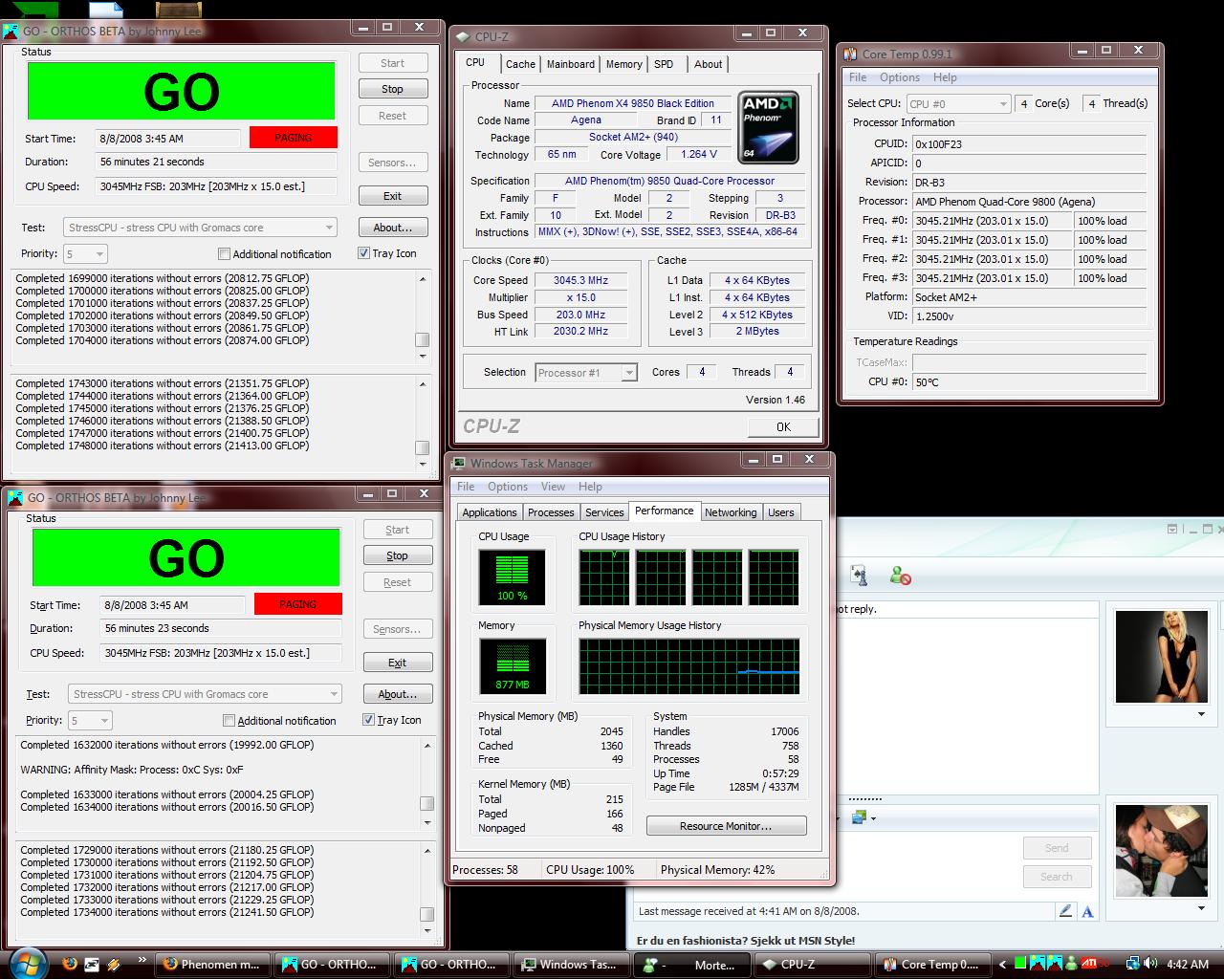Switch to Networking tab in Task Manager
The width and height of the screenshot is (1224, 979).
[731, 512]
